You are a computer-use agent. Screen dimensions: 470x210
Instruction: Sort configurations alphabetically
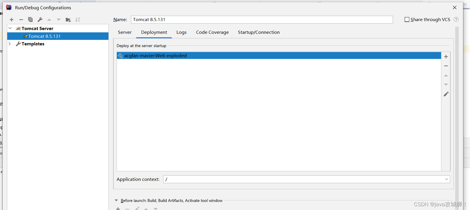click(78, 20)
